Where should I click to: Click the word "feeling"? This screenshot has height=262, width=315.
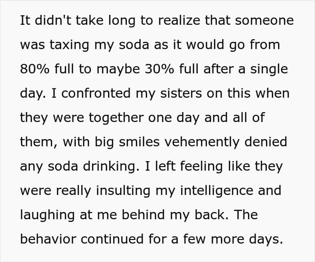(201, 167)
